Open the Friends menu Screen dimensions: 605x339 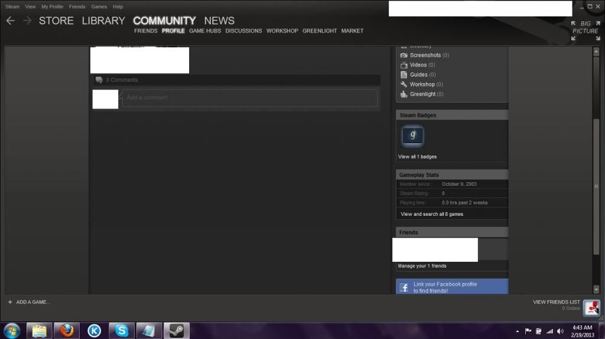(77, 6)
